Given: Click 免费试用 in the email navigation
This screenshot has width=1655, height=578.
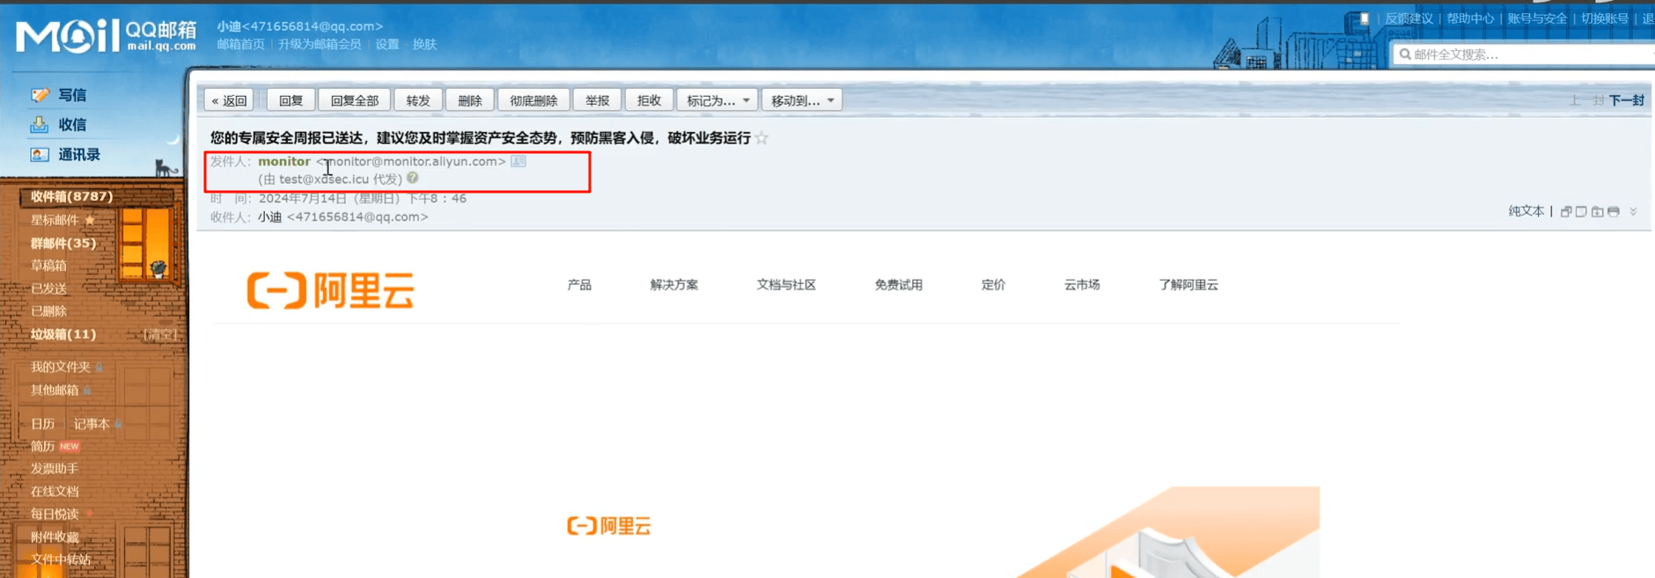Looking at the screenshot, I should point(899,285).
